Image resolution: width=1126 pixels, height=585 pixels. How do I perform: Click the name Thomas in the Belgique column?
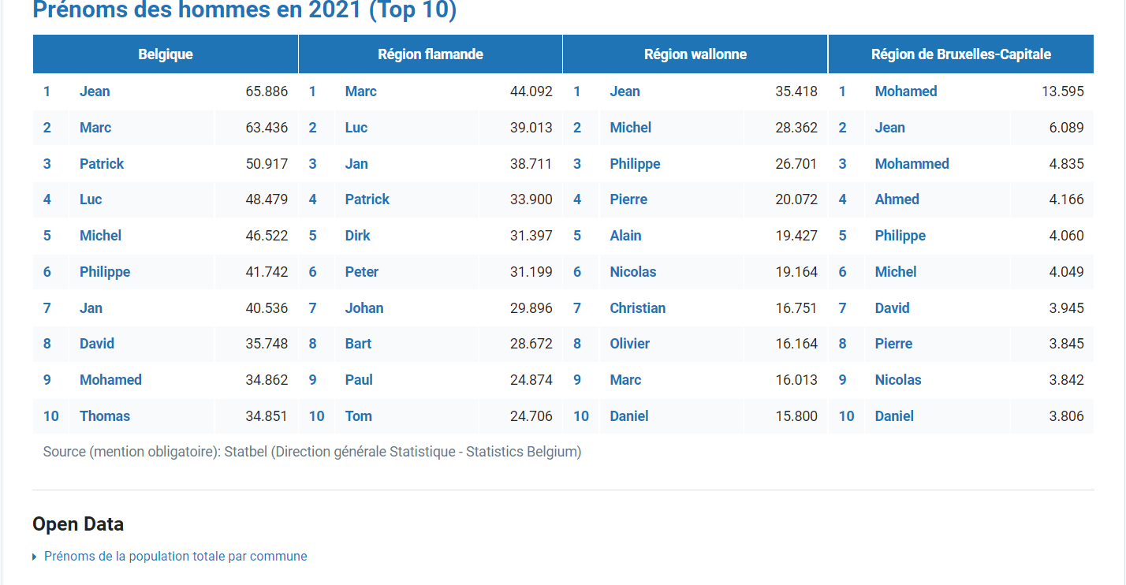click(105, 416)
